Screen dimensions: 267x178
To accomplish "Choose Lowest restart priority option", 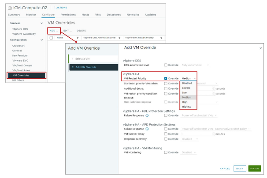I will (x=188, y=88).
